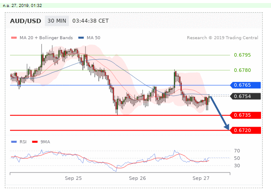
Task: Click the Sep 27 date axis label
Action: click(x=201, y=179)
